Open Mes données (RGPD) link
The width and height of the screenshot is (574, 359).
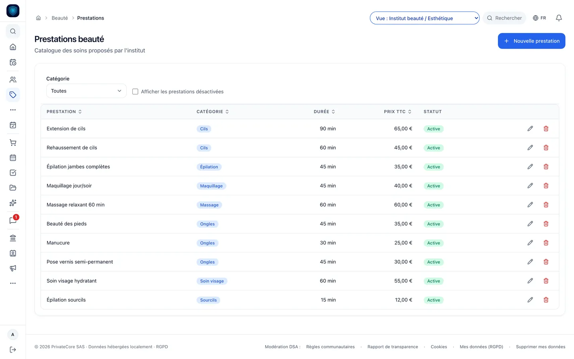coord(482,347)
